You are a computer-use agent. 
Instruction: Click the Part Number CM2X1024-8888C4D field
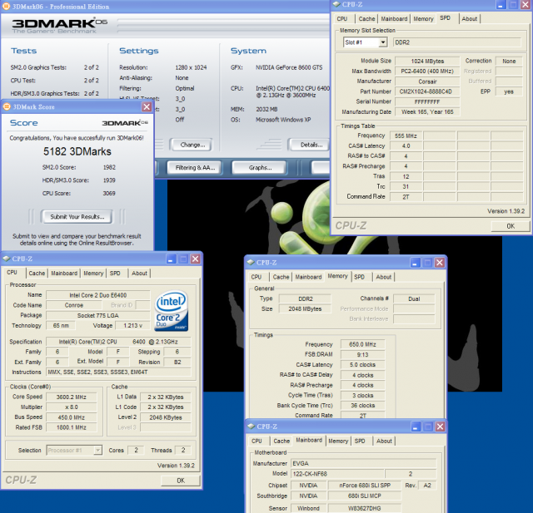[427, 91]
